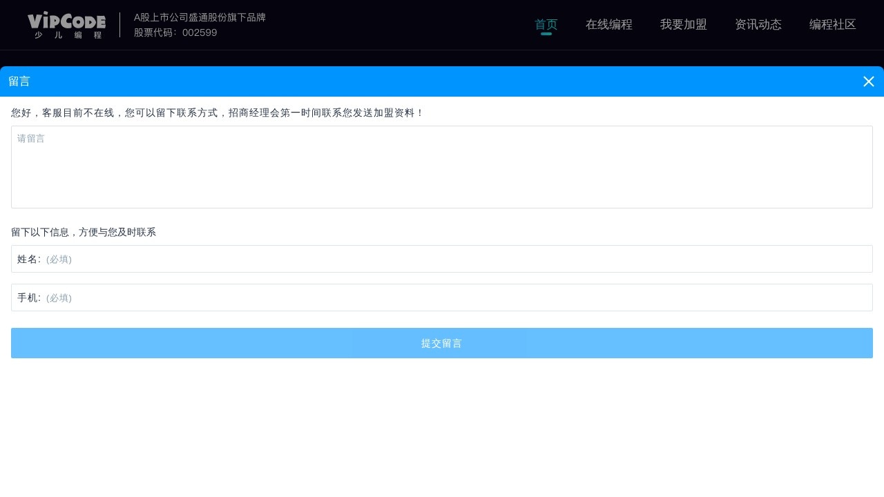Submit with 提交留言 button
This screenshot has height=497, width=884.
click(442, 343)
